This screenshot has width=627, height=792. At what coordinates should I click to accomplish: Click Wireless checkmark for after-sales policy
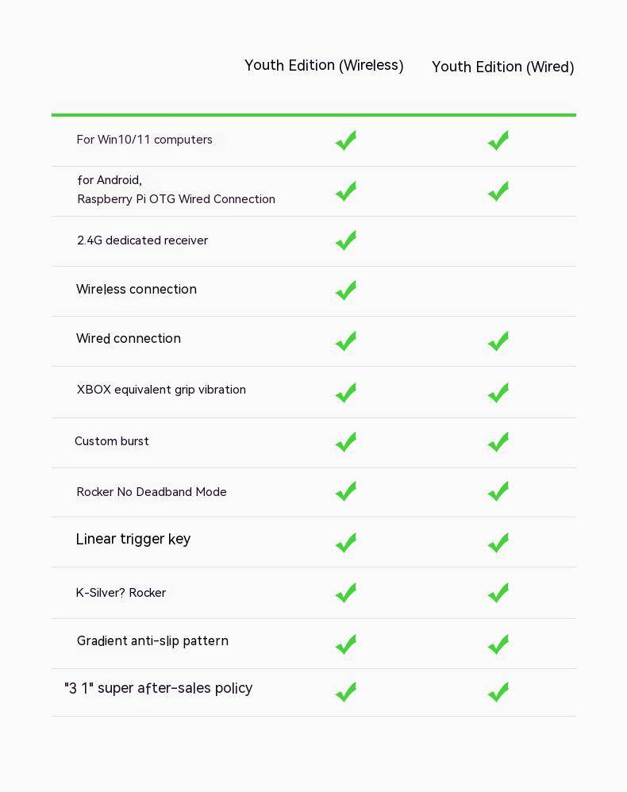coord(346,692)
